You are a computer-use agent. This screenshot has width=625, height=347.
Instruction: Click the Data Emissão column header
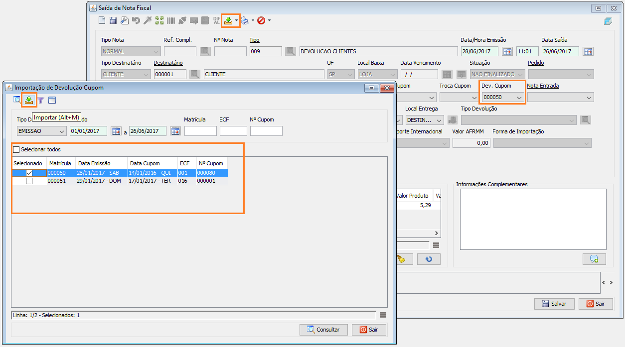(x=101, y=163)
